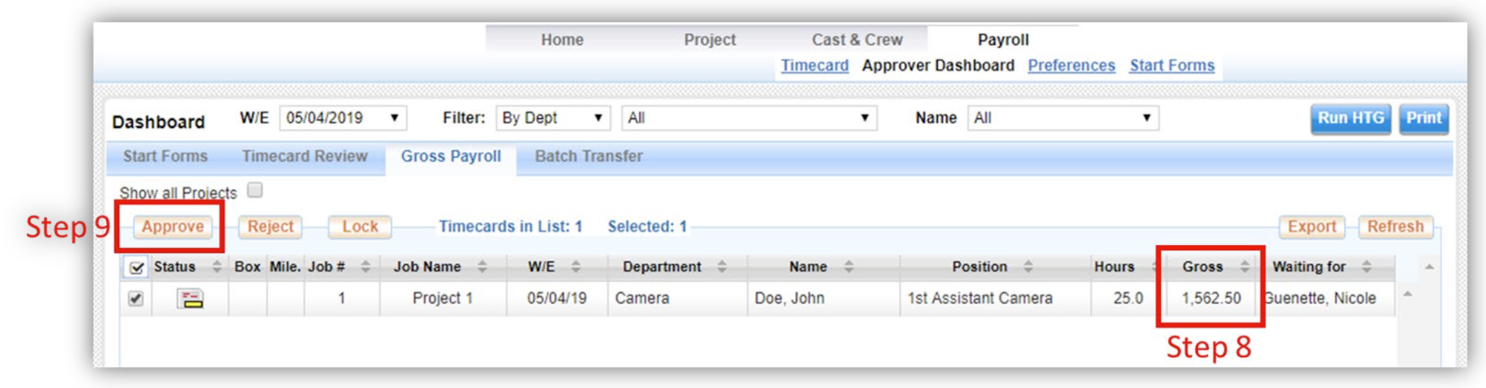This screenshot has height=388, width=1486.
Task: Click the 1st Assistant Camera cell
Action: click(995, 298)
